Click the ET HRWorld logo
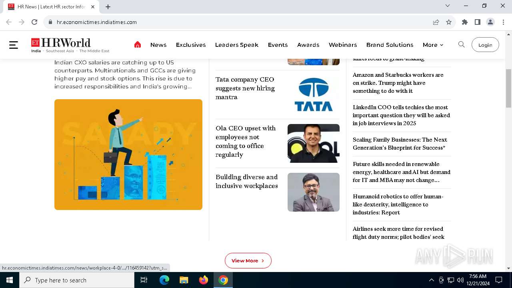 click(61, 43)
